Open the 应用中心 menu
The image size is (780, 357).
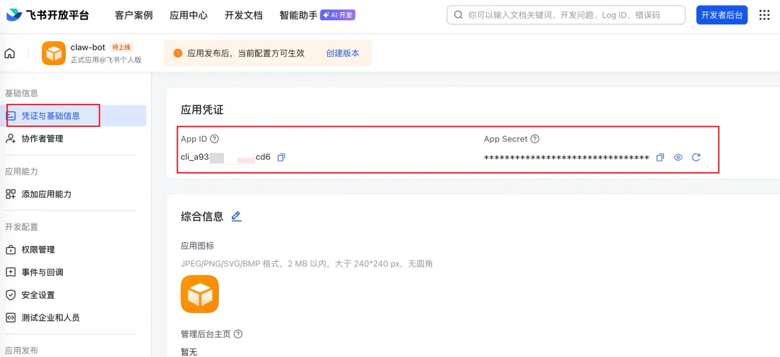click(188, 15)
